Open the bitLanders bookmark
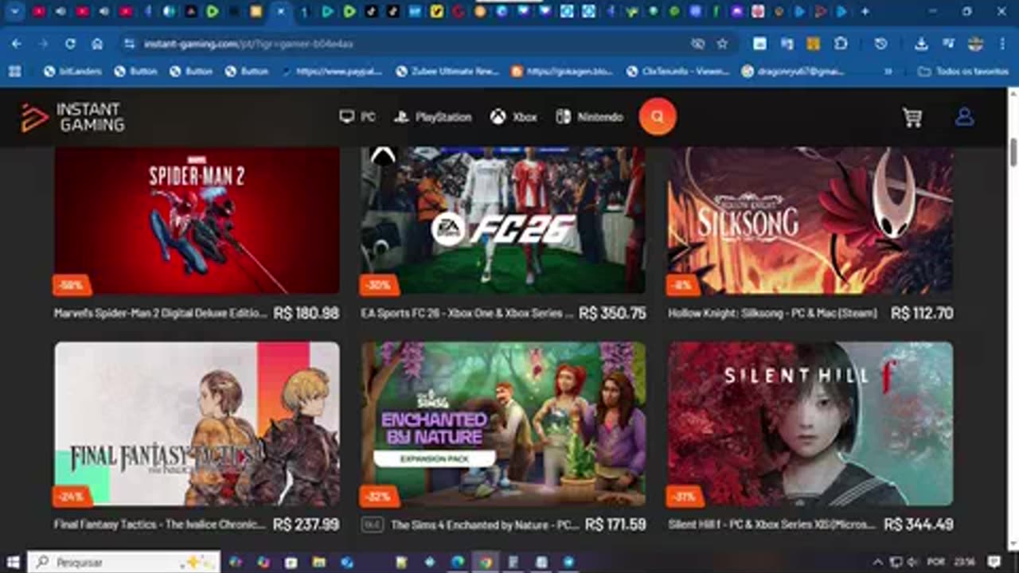Image resolution: width=1019 pixels, height=573 pixels. (x=72, y=71)
